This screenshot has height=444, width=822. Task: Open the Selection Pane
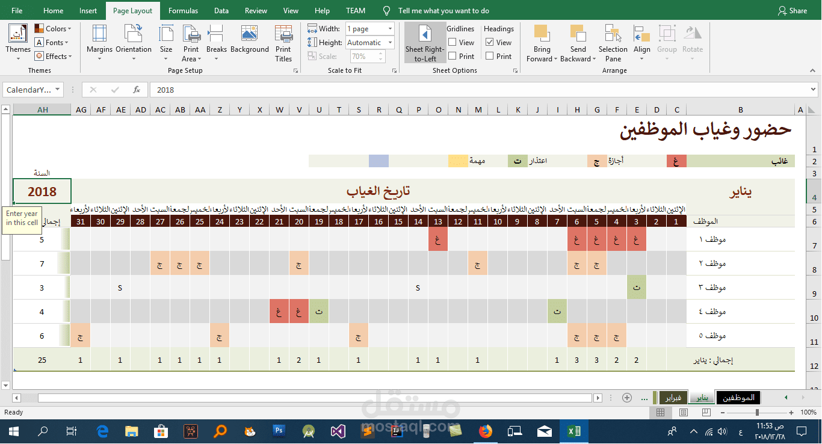(x=613, y=43)
